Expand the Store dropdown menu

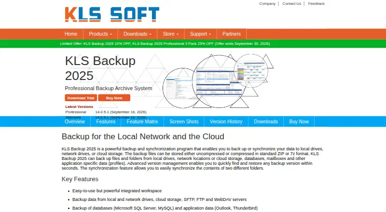171,34
